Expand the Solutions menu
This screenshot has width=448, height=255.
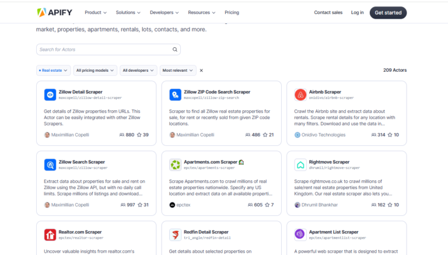[128, 13]
